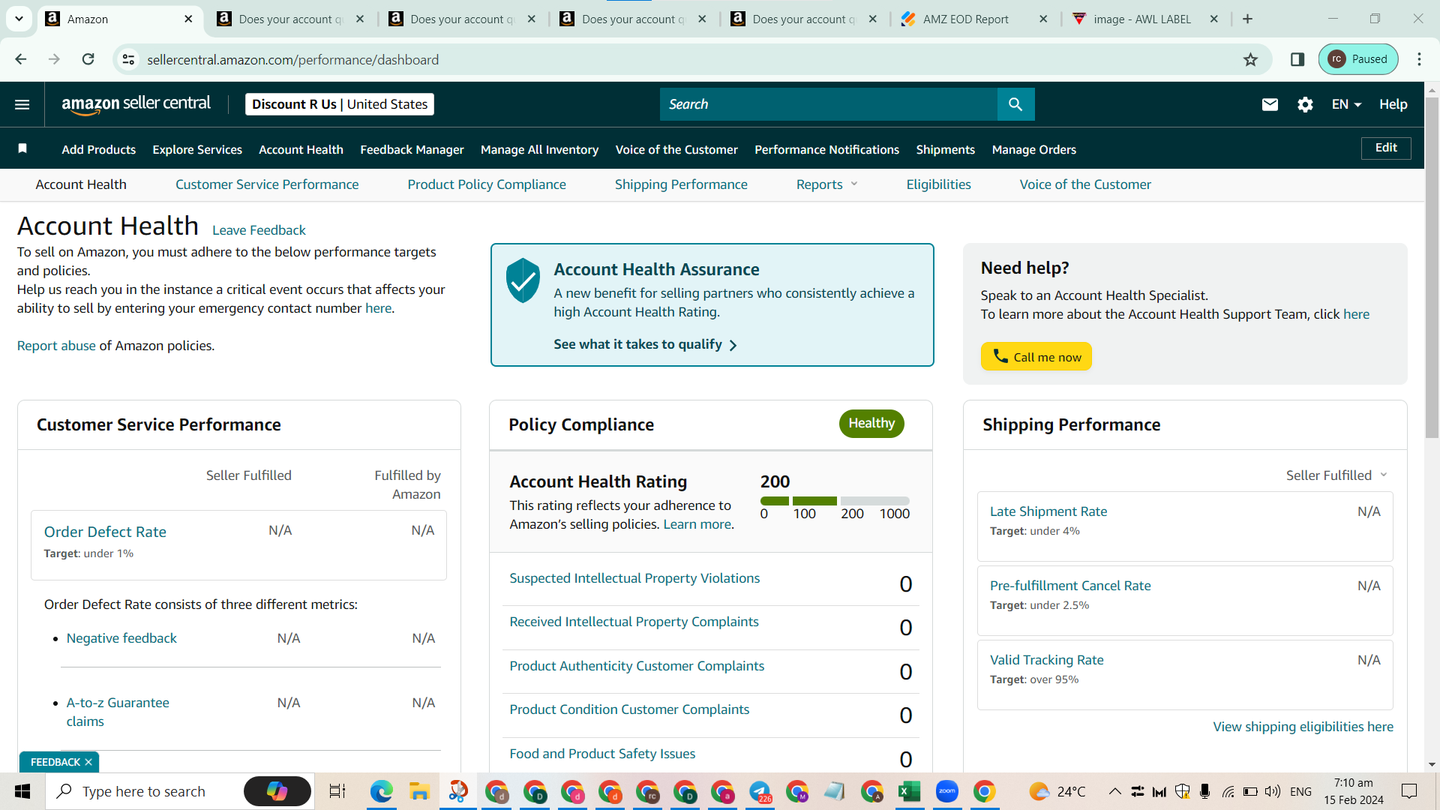Click the Seller Central search field
Viewport: 1440px width, 810px height.
pyautogui.click(x=829, y=104)
